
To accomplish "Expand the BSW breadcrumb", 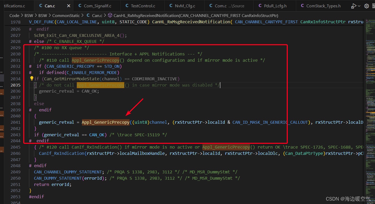I will [x=29, y=16].
